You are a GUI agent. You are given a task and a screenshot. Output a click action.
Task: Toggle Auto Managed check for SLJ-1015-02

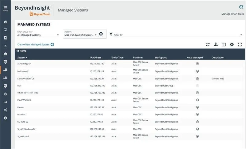point(197,122)
